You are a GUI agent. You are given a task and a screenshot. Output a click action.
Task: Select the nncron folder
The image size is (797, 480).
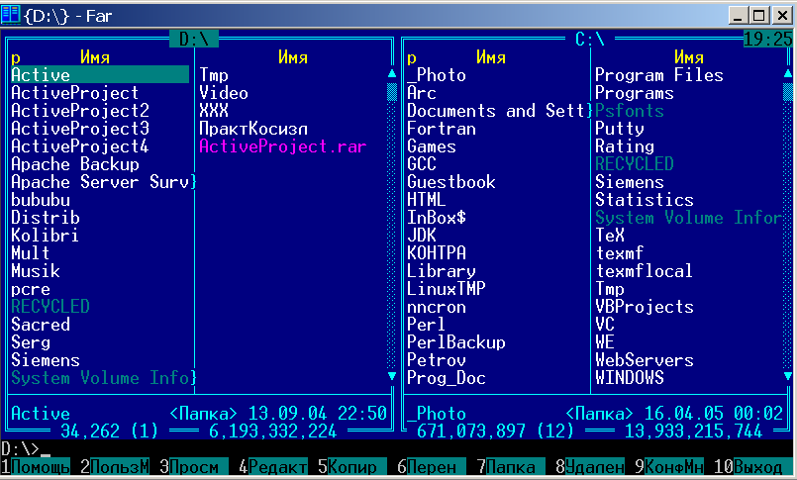(437, 306)
